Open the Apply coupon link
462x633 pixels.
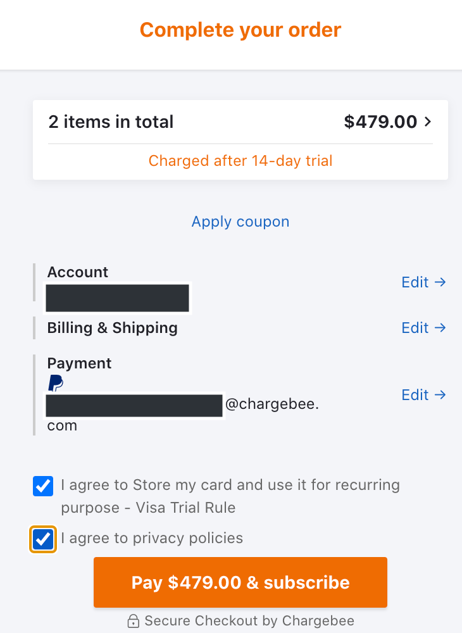[x=240, y=222]
